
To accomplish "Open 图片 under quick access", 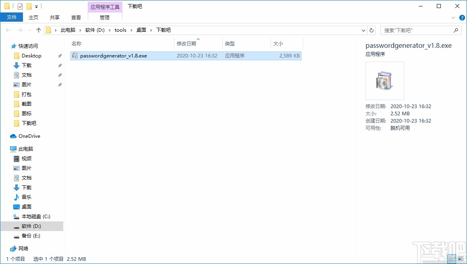I will (x=26, y=84).
